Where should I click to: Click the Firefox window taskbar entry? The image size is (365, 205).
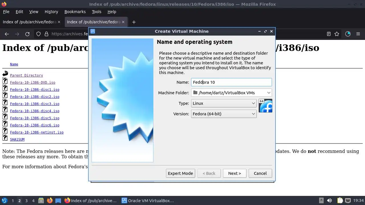point(91,201)
